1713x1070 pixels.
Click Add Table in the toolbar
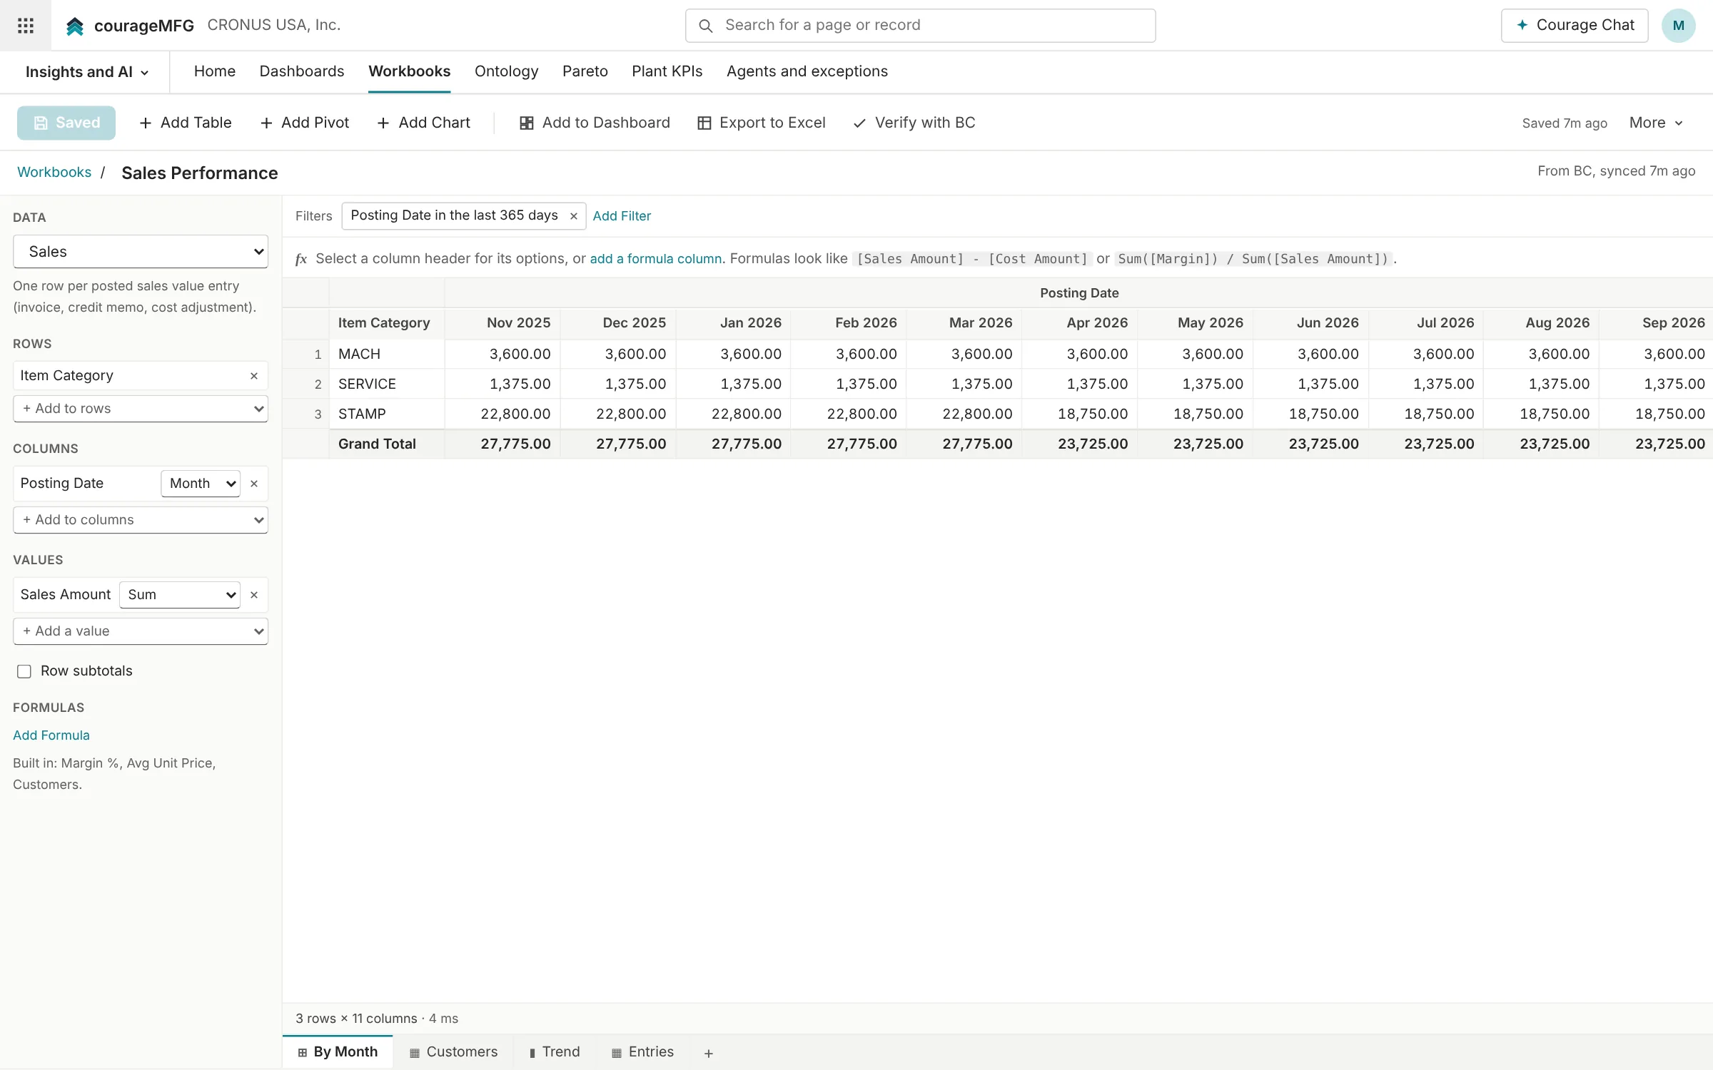point(186,123)
